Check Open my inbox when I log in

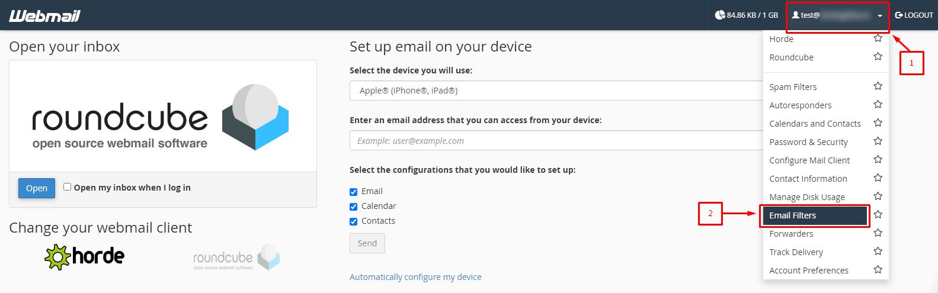coord(68,186)
